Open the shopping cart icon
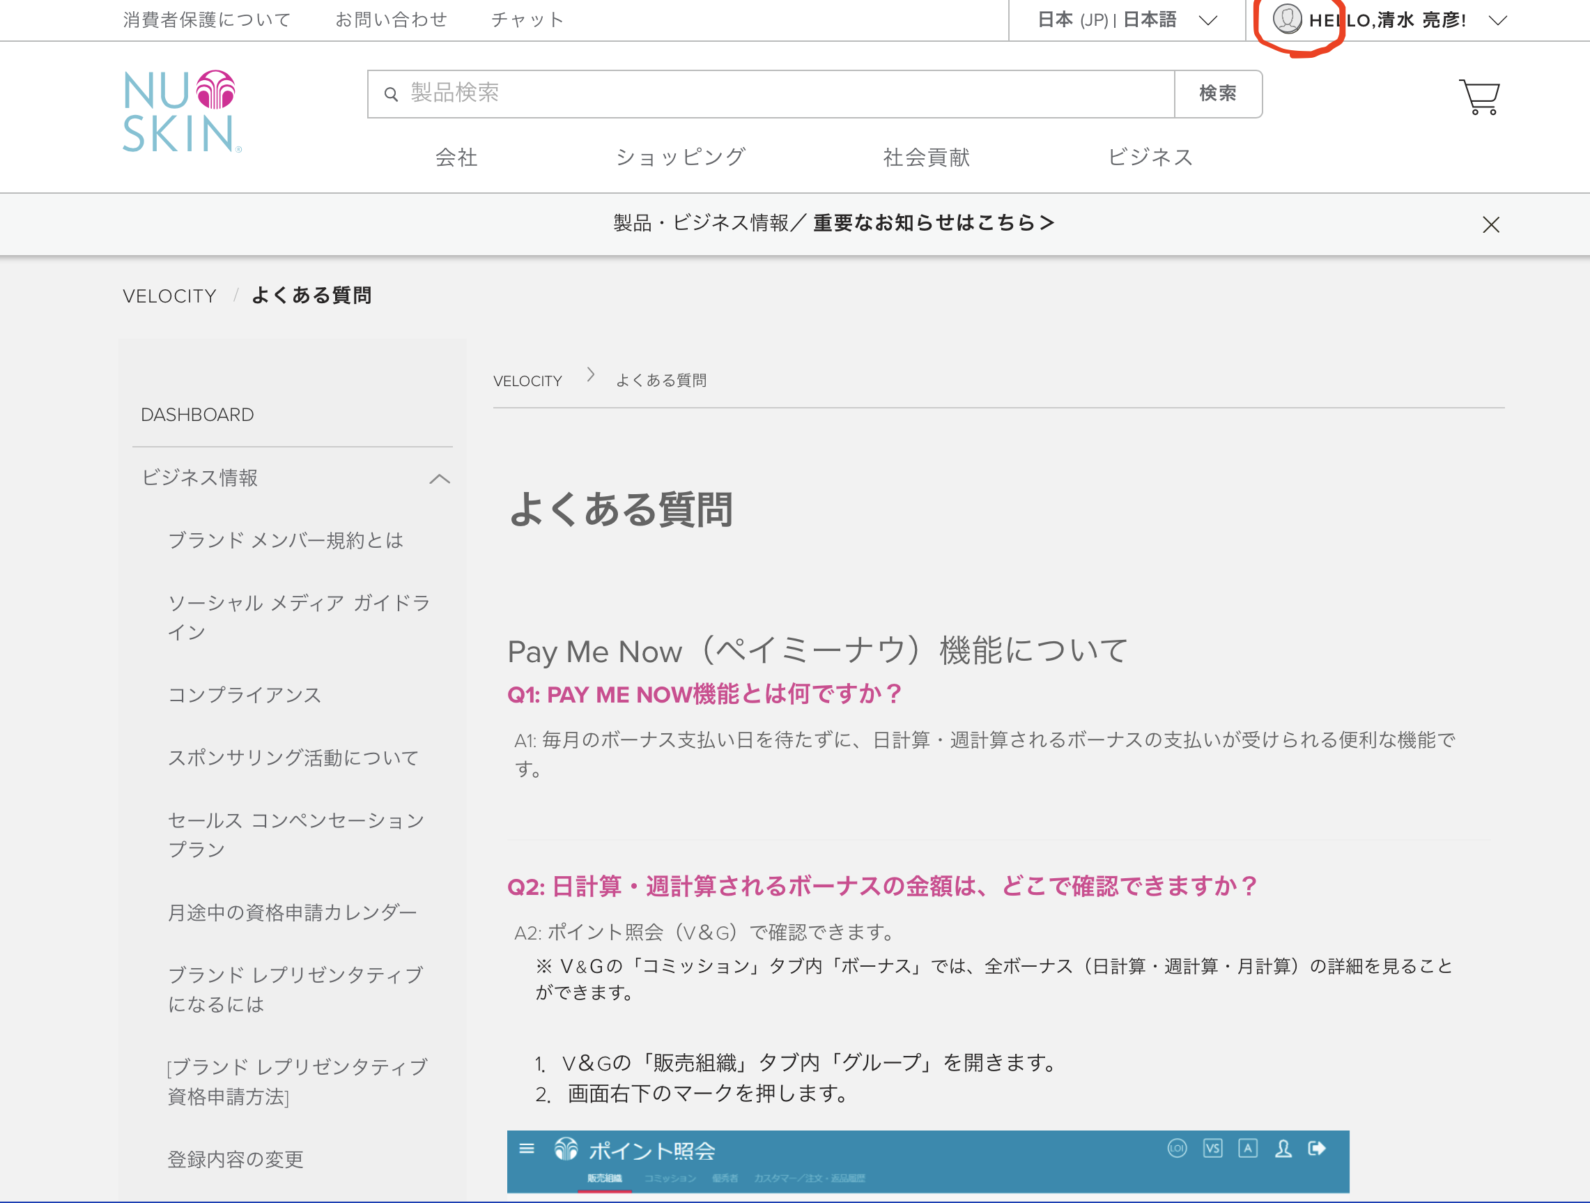The height and width of the screenshot is (1203, 1590). click(1479, 96)
